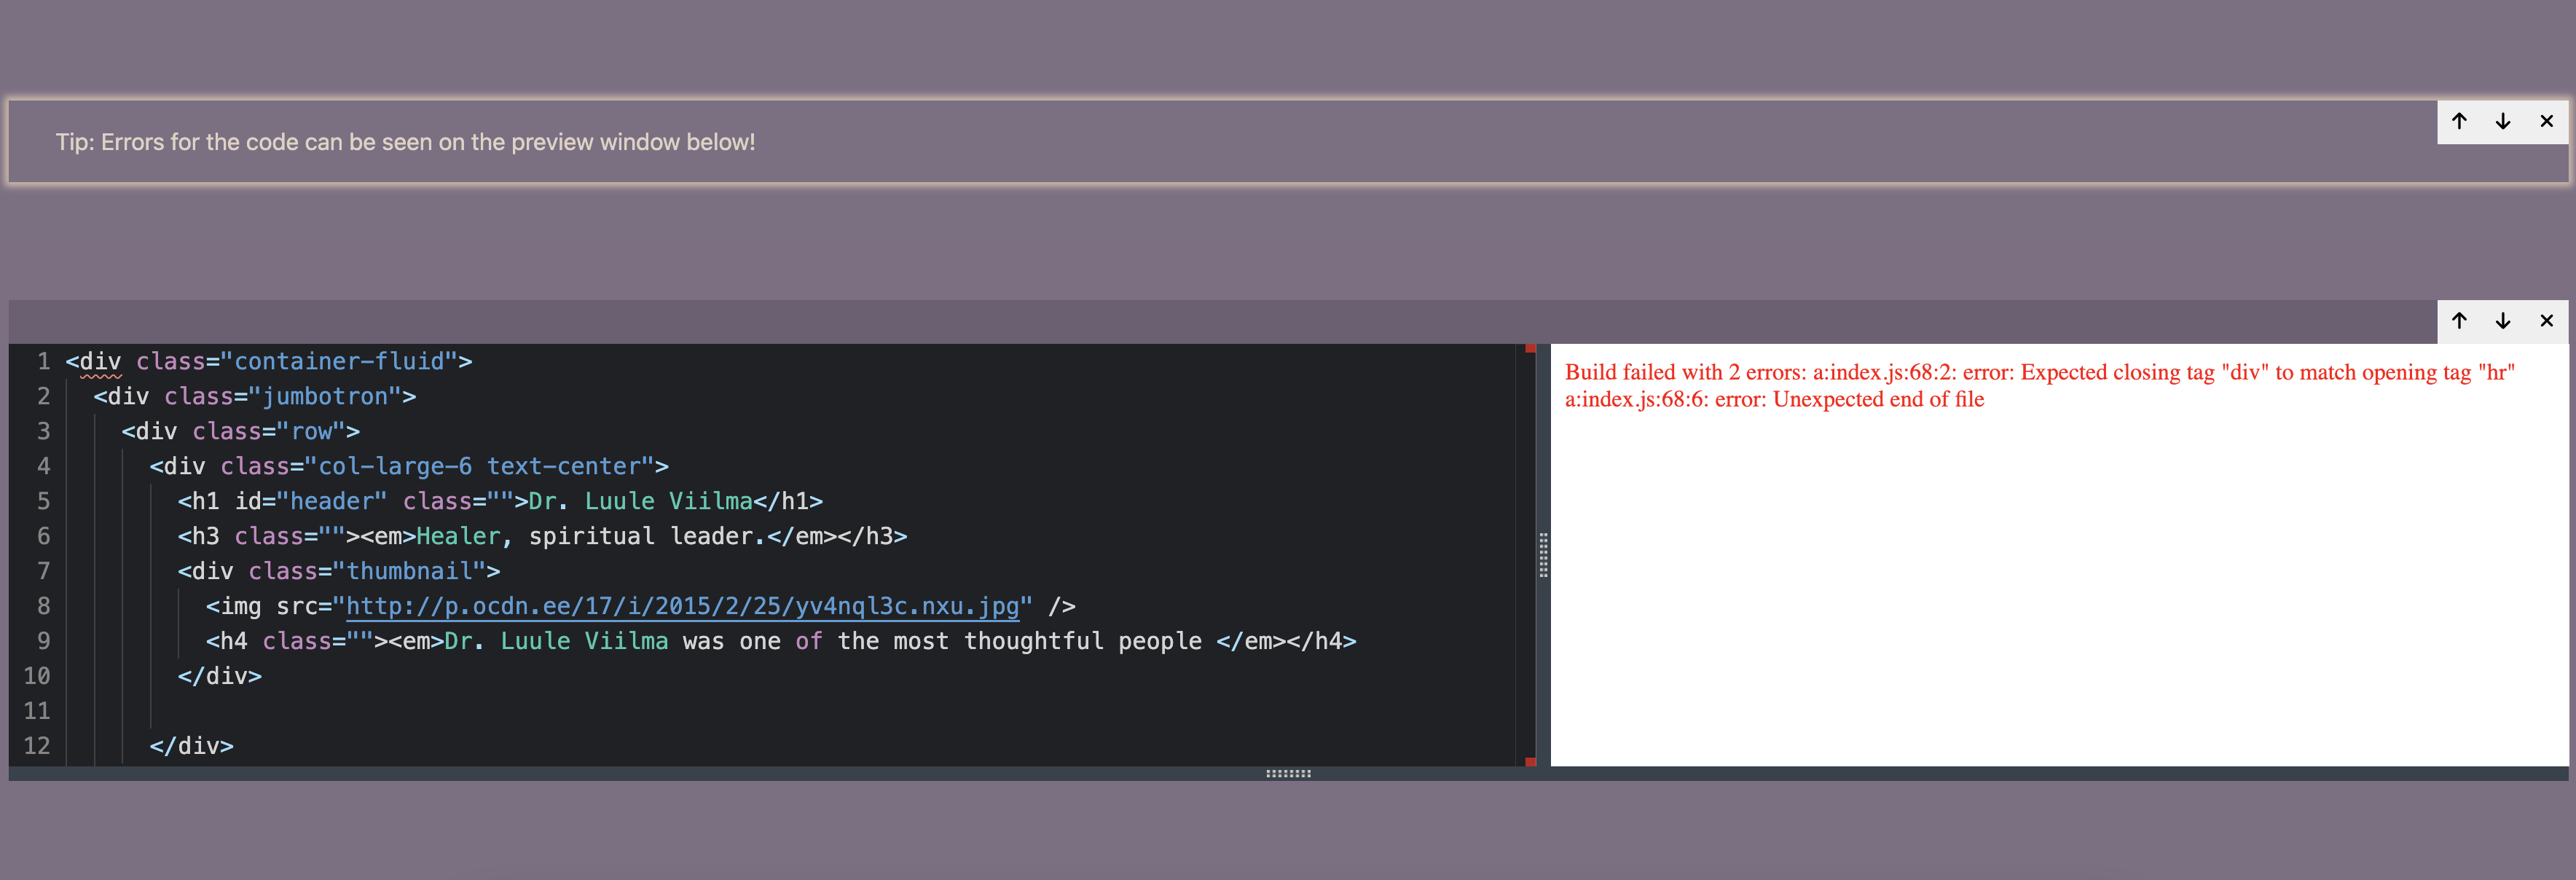Image resolution: width=2576 pixels, height=880 pixels.
Task: Click the build failed error message in preview
Action: click(x=2038, y=385)
